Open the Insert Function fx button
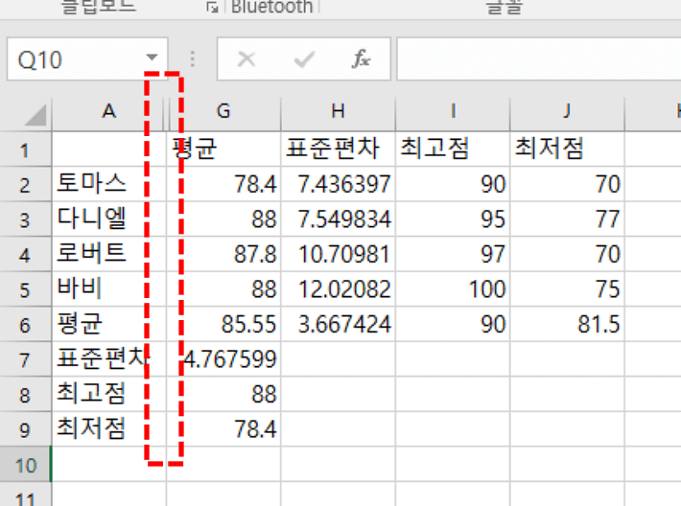This screenshot has height=506, width=681. [361, 59]
